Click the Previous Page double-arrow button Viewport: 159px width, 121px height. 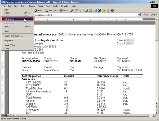coord(157,107)
